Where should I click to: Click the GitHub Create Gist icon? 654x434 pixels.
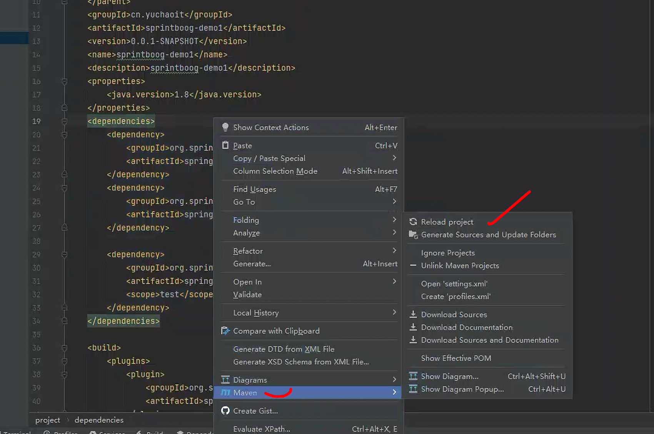point(225,411)
